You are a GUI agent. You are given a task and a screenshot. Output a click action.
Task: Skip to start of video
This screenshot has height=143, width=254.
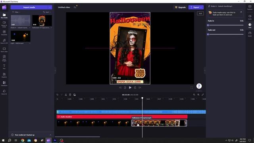(120, 87)
